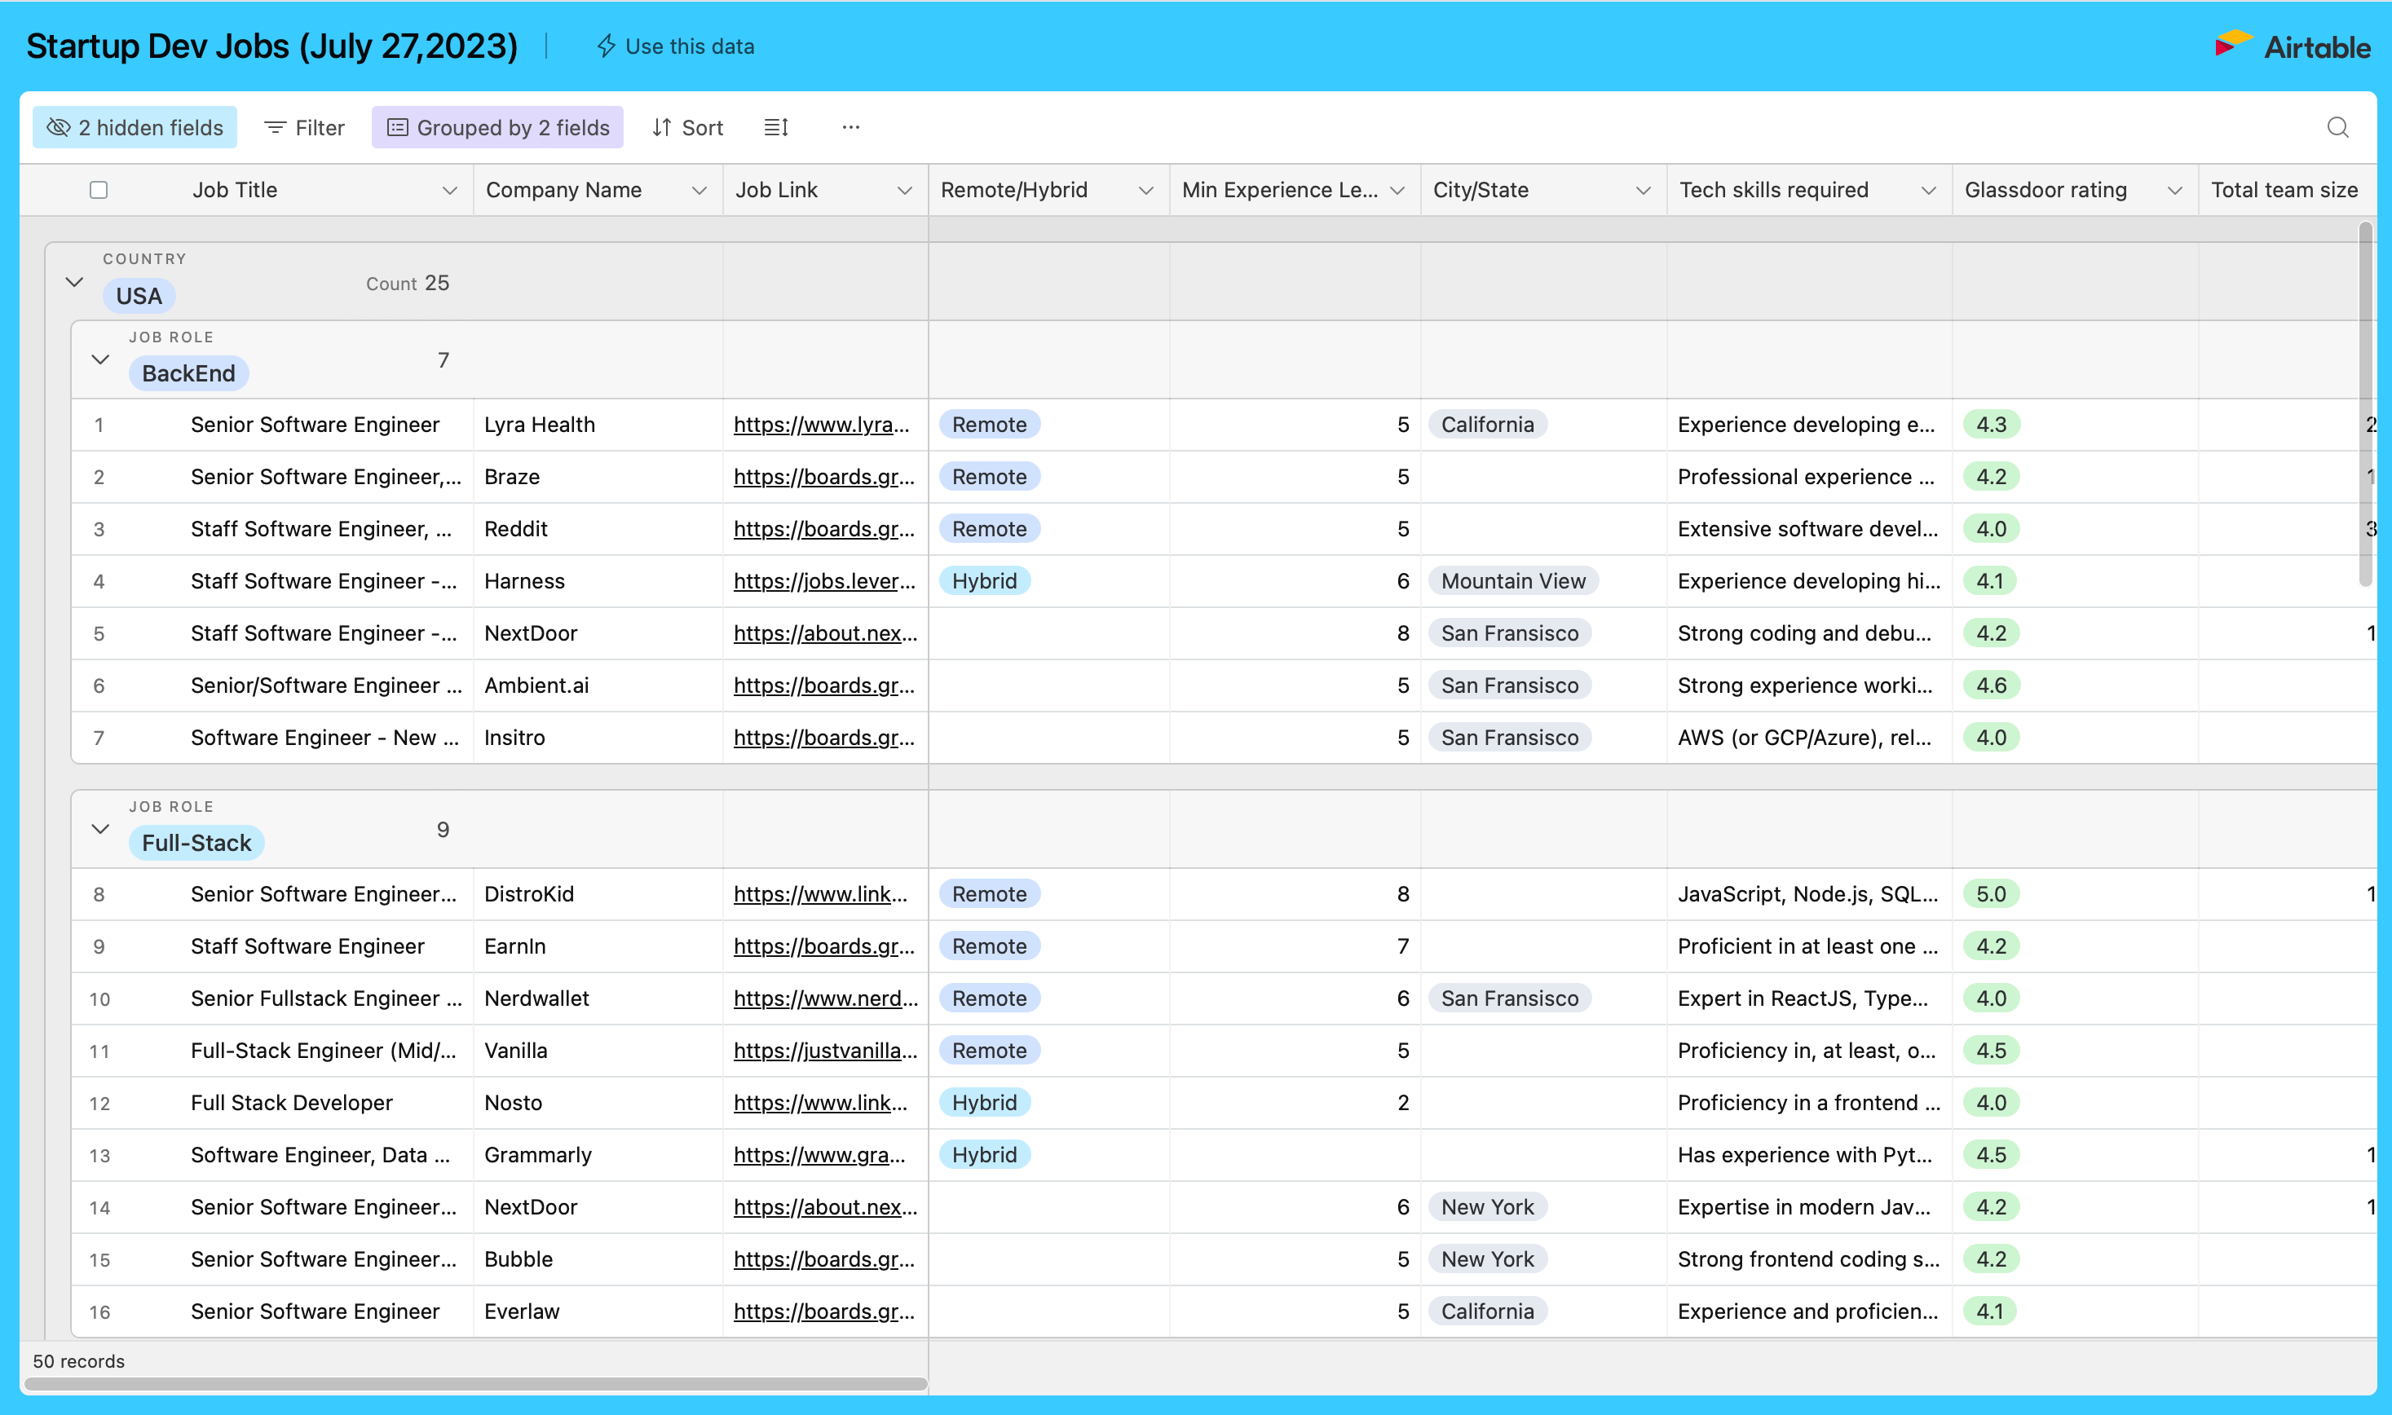Open Lyra Health job link
This screenshot has height=1415, width=2392.
[820, 425]
